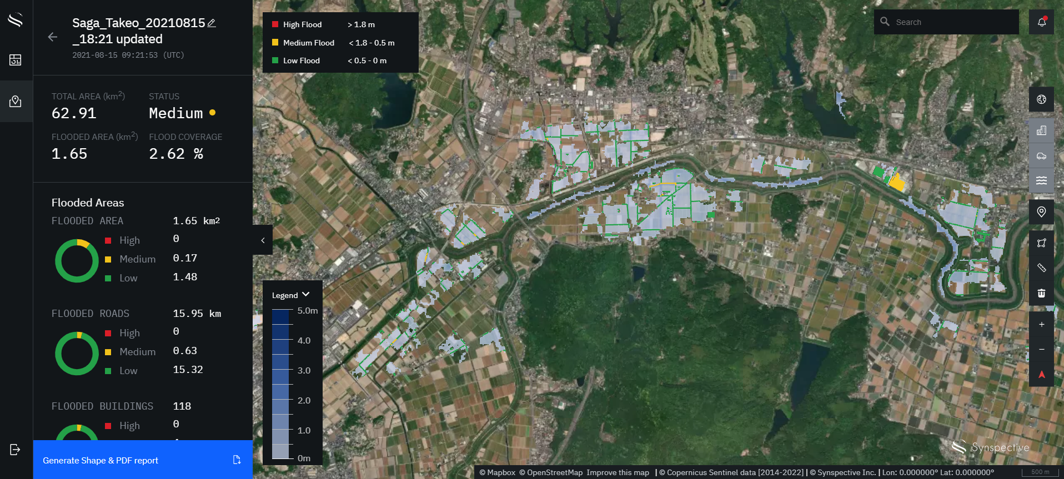Edit the Saga_Takeo project name with pencil

[x=212, y=23]
